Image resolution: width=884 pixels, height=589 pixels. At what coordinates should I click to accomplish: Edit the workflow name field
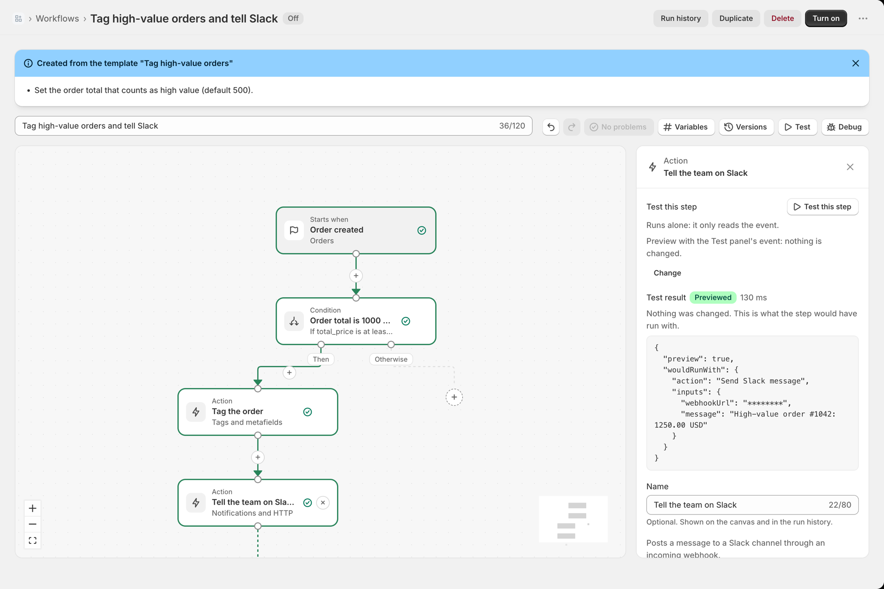click(273, 126)
